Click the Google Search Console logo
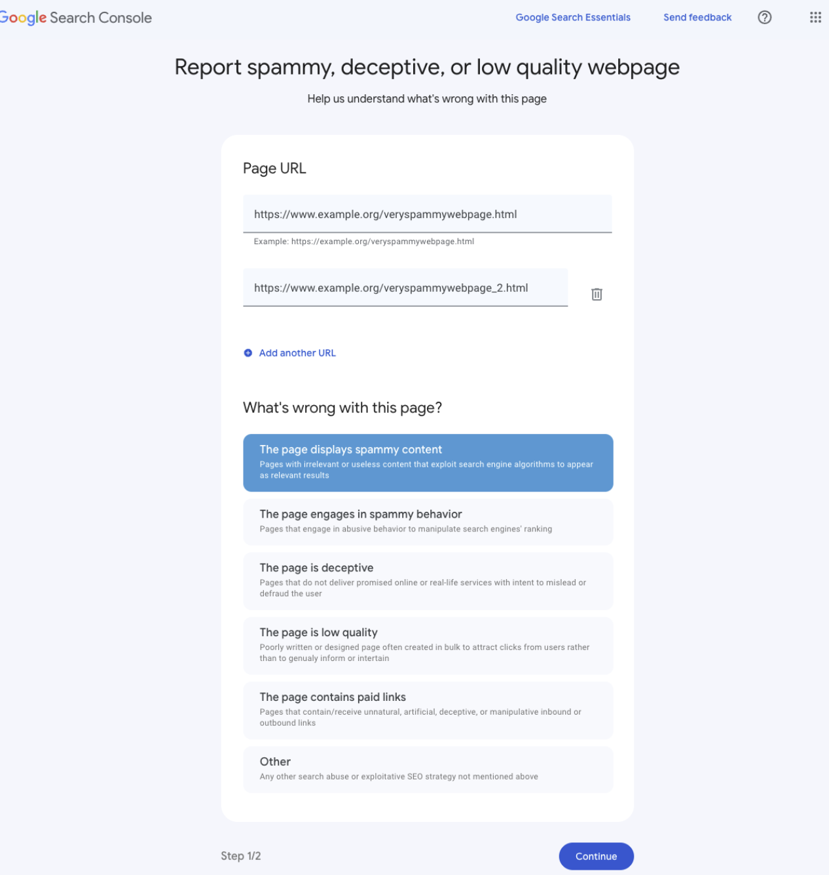Screen dimensions: 829x875 tap(75, 17)
